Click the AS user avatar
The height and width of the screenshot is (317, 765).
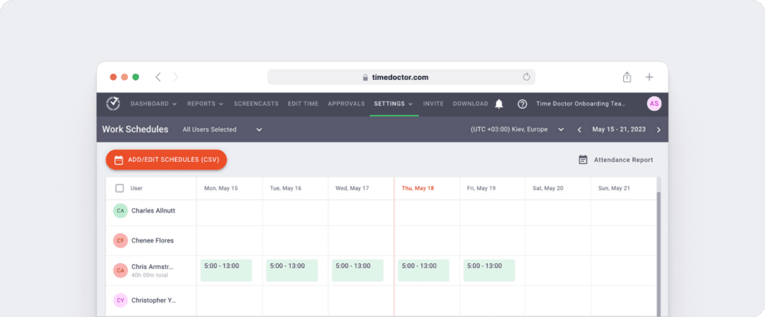(654, 104)
